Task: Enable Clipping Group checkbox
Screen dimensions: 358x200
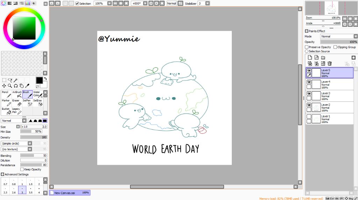Action: (x=335, y=47)
